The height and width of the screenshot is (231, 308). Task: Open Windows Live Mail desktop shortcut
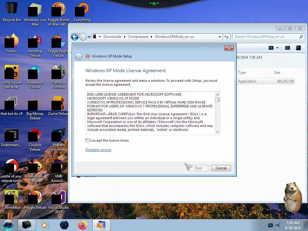click(x=35, y=14)
